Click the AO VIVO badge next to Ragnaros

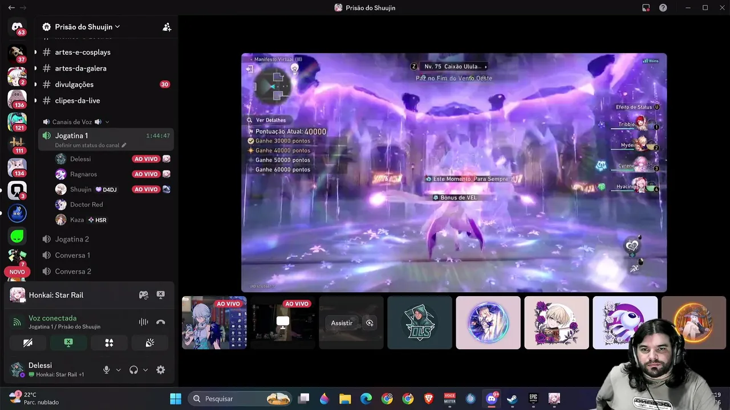click(x=145, y=174)
